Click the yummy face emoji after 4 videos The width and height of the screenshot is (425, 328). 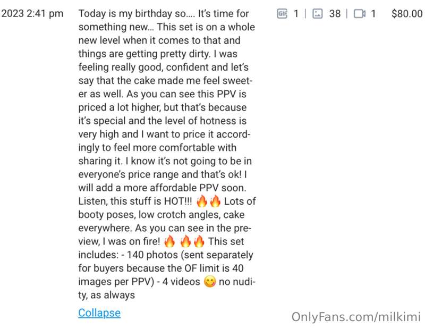click(x=209, y=282)
